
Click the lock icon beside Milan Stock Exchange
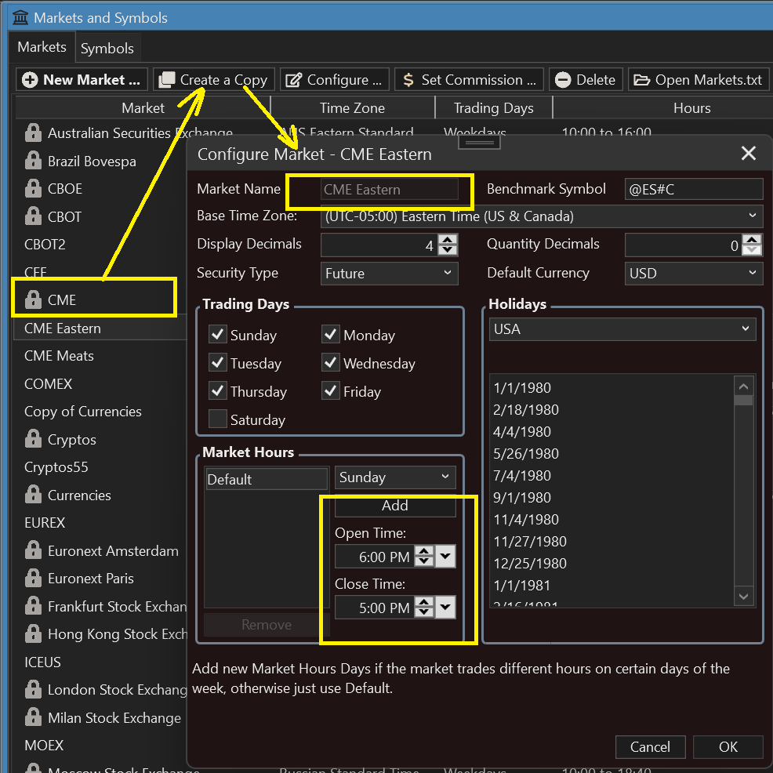33,717
